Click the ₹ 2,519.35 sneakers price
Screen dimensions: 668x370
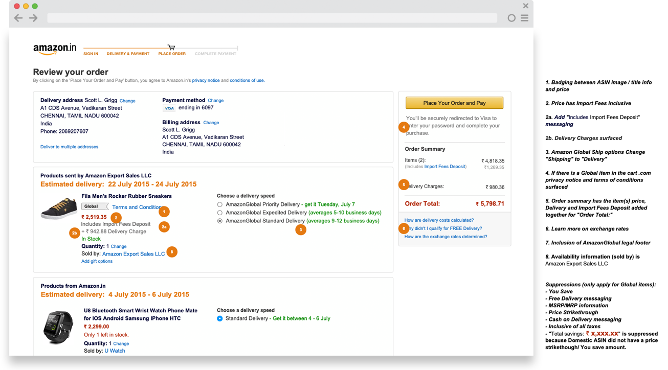tap(94, 217)
